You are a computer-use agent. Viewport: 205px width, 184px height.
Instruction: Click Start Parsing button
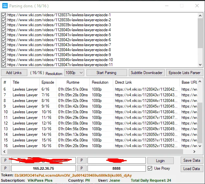coord(106,72)
